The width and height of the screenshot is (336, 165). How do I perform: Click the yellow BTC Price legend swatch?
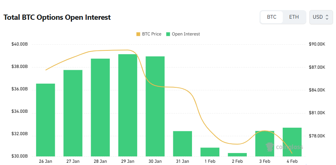click(138, 34)
